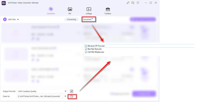Open the Collage tab

pos(89,11)
